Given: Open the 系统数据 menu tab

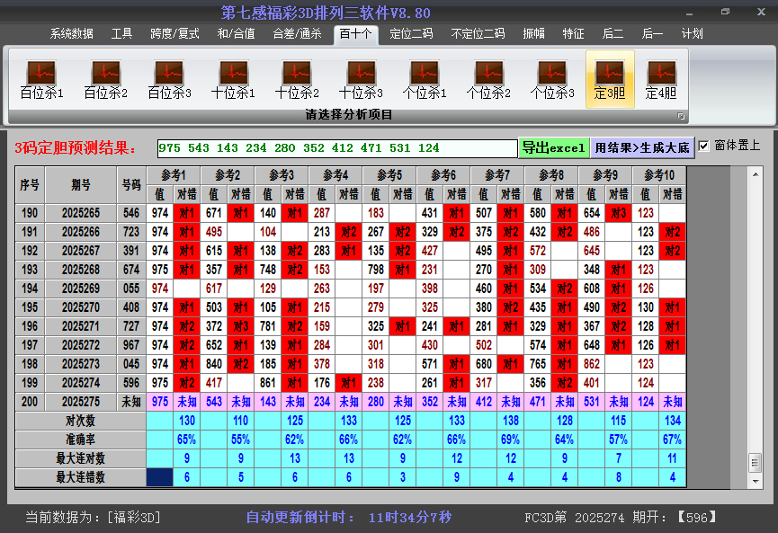Looking at the screenshot, I should click(71, 34).
